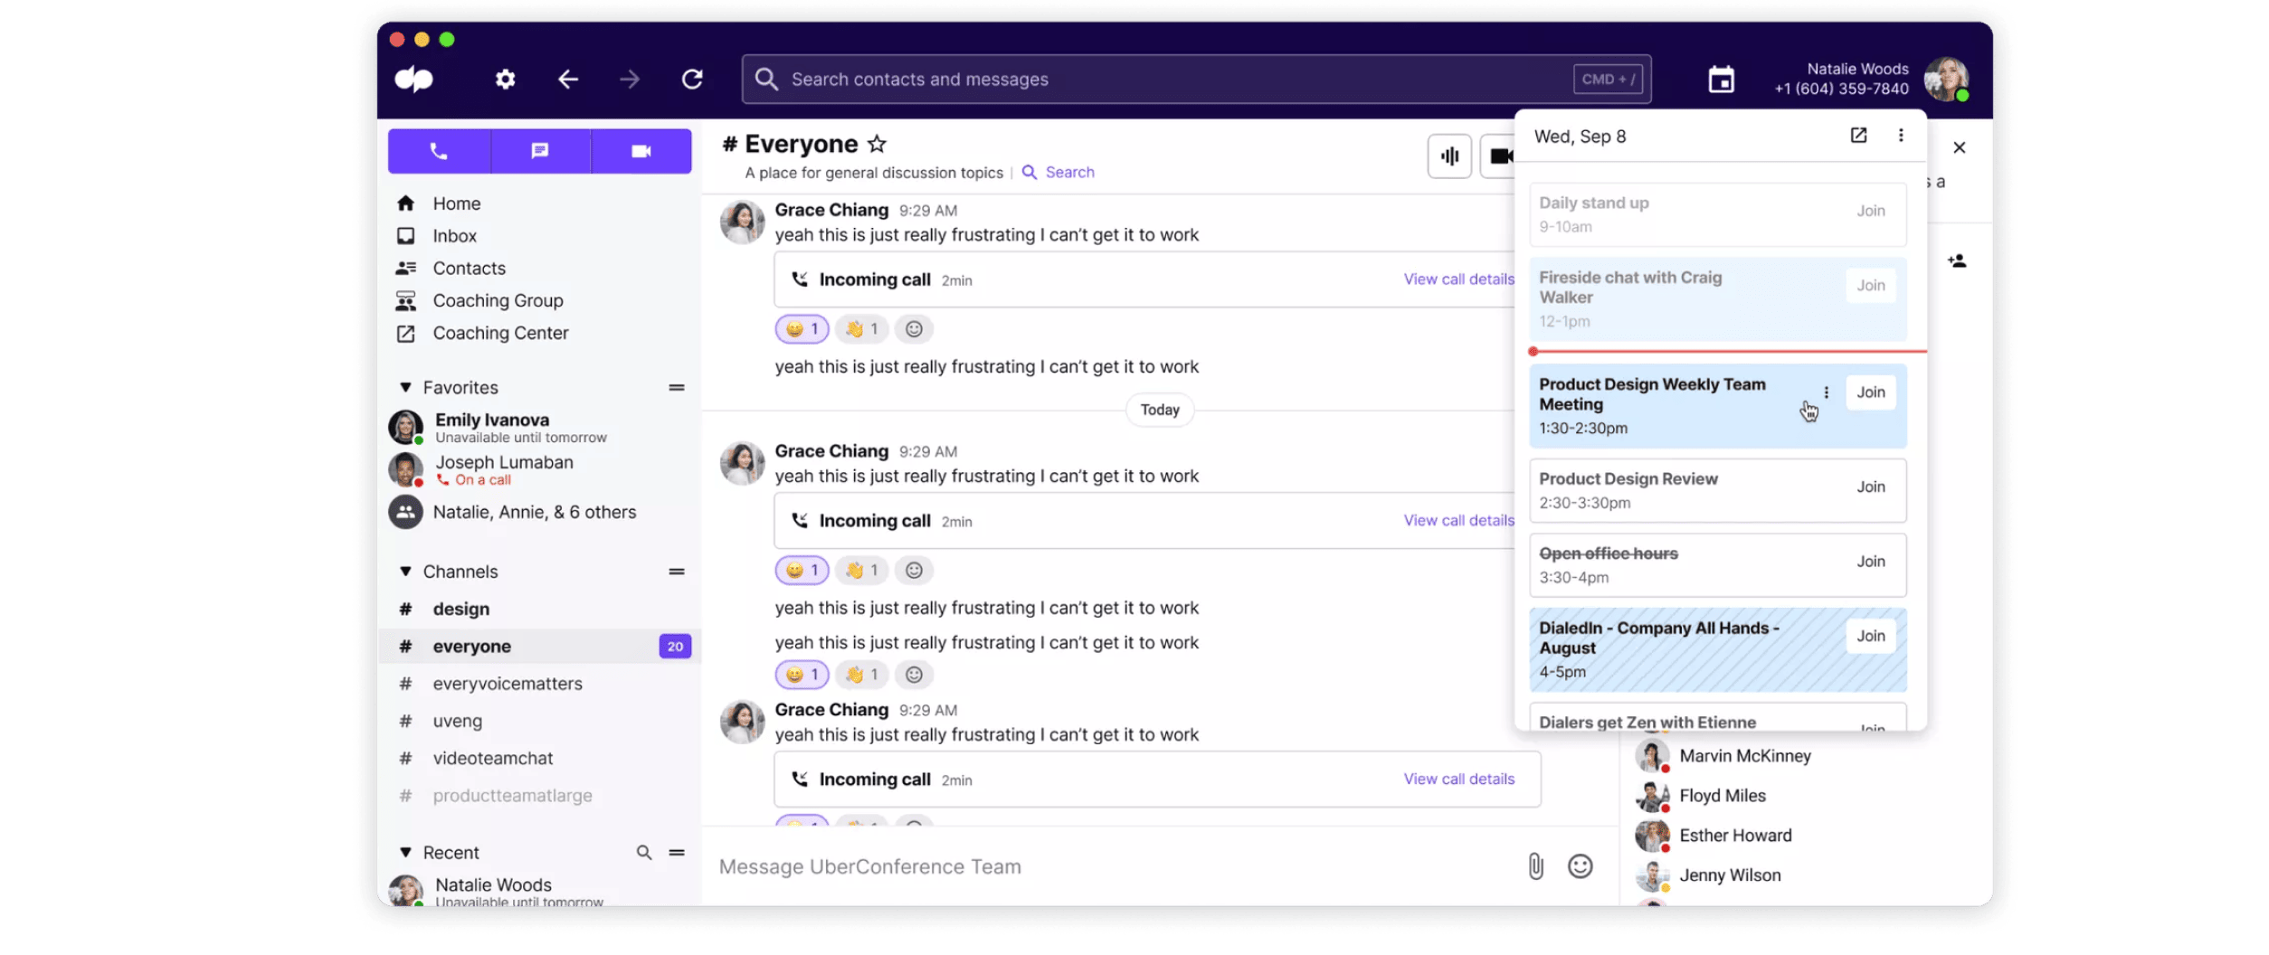Open Emily Ivanova conversation
The image size is (2269, 955).
540,428
